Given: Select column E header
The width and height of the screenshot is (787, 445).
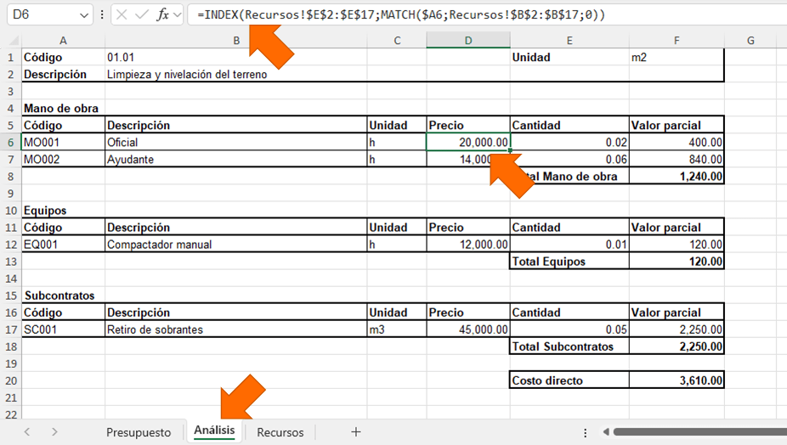Looking at the screenshot, I should [569, 41].
